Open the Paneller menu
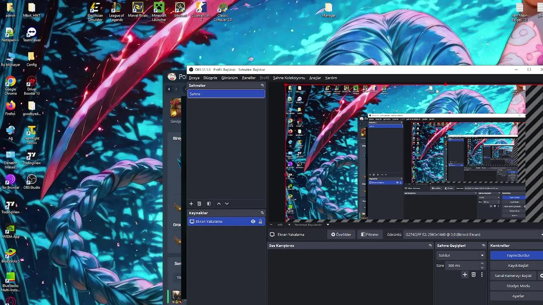Image resolution: width=543 pixels, height=305 pixels. (249, 78)
